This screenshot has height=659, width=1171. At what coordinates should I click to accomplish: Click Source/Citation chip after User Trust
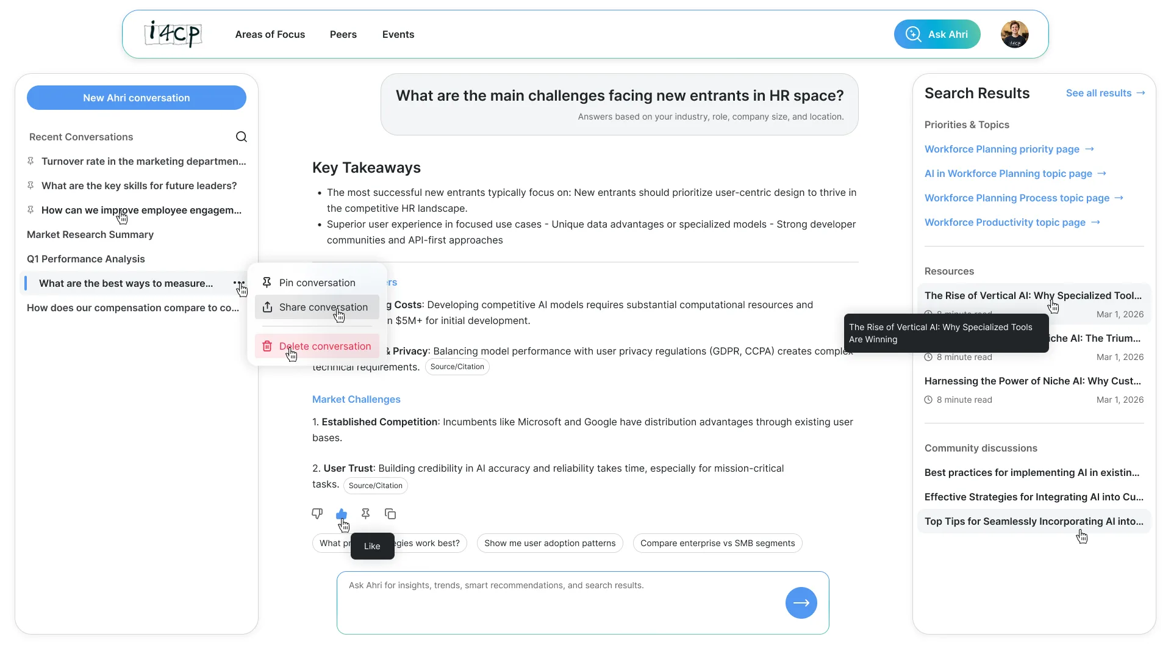coord(376,486)
